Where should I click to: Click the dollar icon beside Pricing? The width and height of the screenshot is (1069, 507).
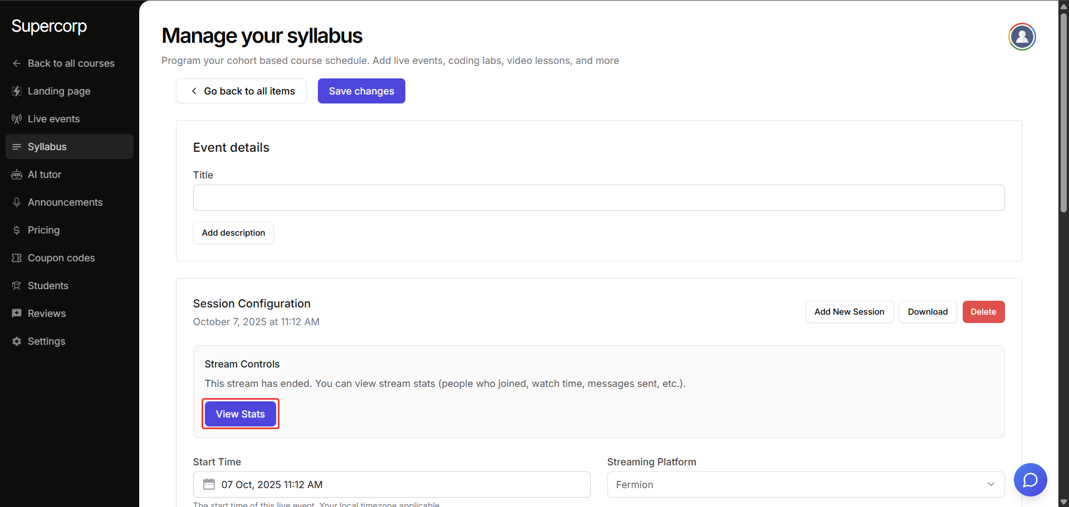click(x=17, y=230)
